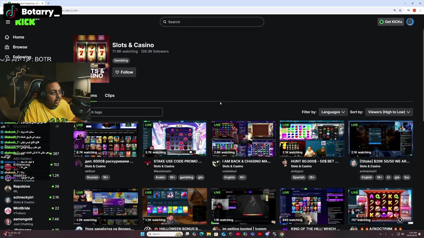Click the fps tag under schneckyirl

coord(406,177)
